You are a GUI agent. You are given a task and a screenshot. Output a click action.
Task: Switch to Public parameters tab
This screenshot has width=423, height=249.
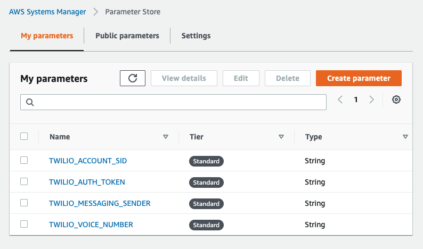point(127,36)
